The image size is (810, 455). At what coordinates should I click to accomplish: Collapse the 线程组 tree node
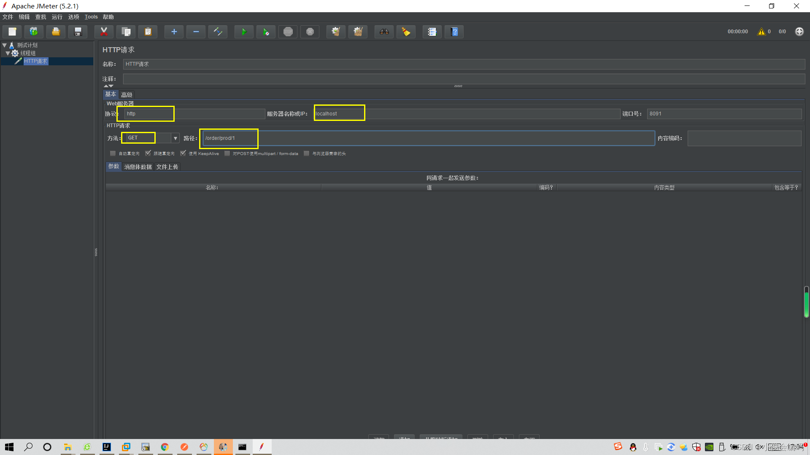point(8,53)
